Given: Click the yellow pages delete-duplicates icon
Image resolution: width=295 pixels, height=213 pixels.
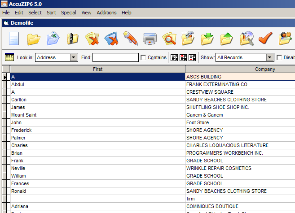Looking at the screenshot, I should (92, 39).
